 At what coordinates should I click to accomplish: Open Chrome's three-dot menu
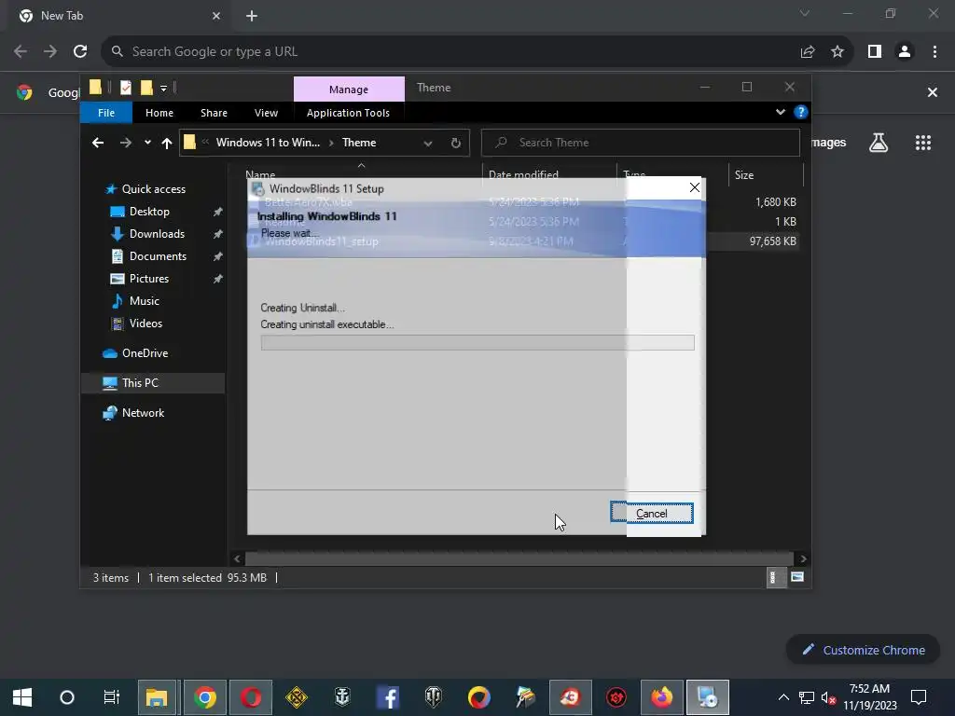934,52
